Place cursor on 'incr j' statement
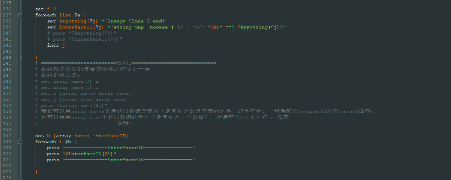The width and height of the screenshot is (451, 180). [56, 45]
